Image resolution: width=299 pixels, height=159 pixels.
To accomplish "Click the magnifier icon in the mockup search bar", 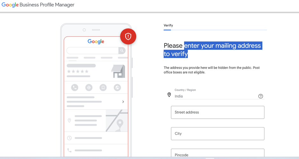I will pyautogui.click(x=122, y=50).
